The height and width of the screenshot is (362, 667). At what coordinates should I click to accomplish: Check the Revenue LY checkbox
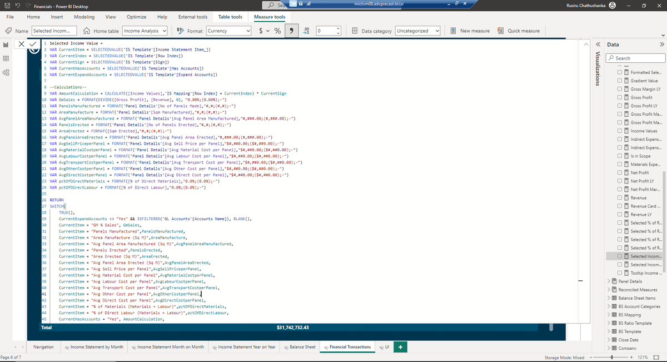[619, 215]
